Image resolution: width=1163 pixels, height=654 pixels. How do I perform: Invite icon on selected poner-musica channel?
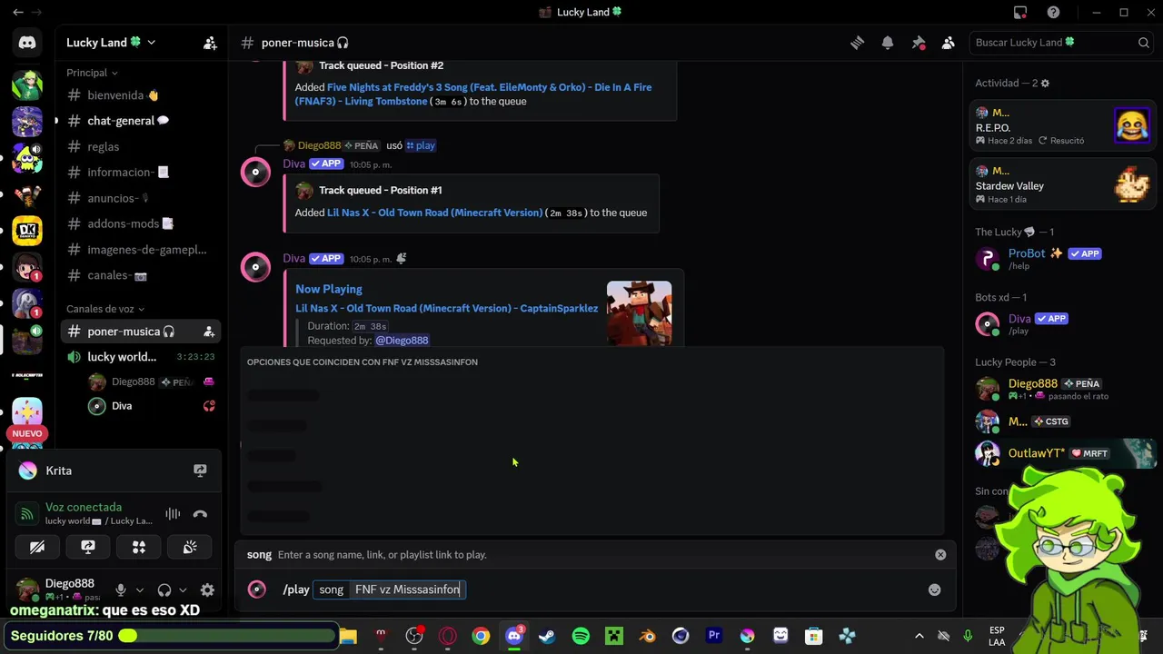(209, 332)
